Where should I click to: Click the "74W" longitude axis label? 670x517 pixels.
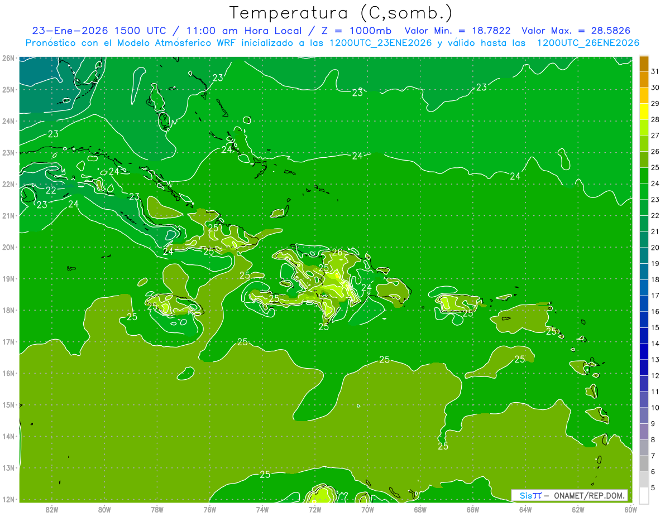coord(262,509)
